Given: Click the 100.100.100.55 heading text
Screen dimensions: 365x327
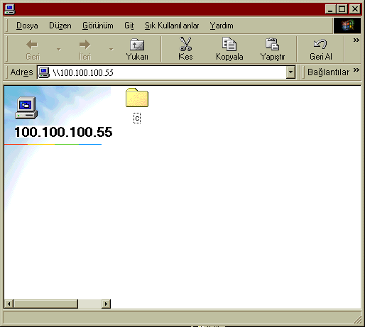Looking at the screenshot, I should (63, 132).
